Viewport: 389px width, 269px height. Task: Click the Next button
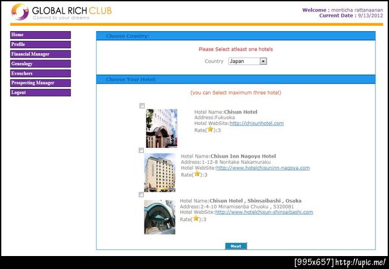[x=236, y=246]
